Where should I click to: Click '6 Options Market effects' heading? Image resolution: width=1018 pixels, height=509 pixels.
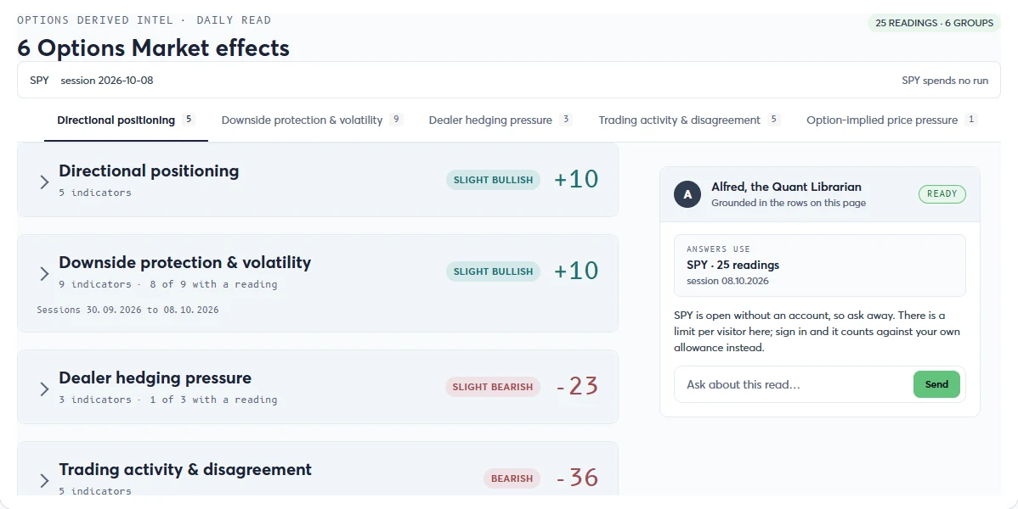(x=153, y=48)
